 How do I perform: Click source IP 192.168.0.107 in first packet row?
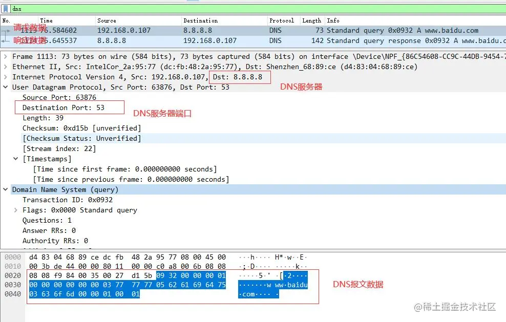coord(124,30)
